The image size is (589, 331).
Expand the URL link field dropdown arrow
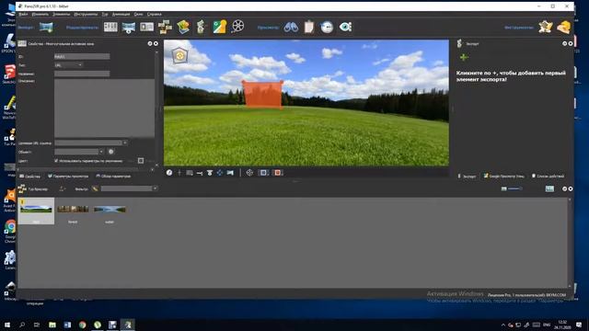coord(125,143)
